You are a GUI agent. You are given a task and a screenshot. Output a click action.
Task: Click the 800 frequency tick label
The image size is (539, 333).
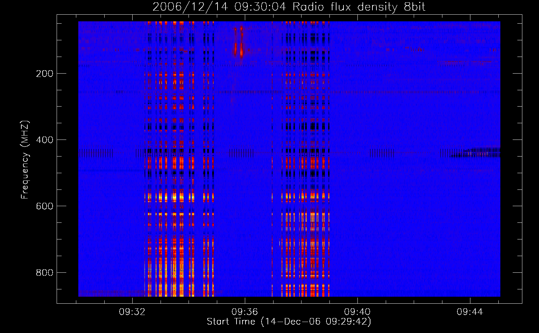[45, 273]
